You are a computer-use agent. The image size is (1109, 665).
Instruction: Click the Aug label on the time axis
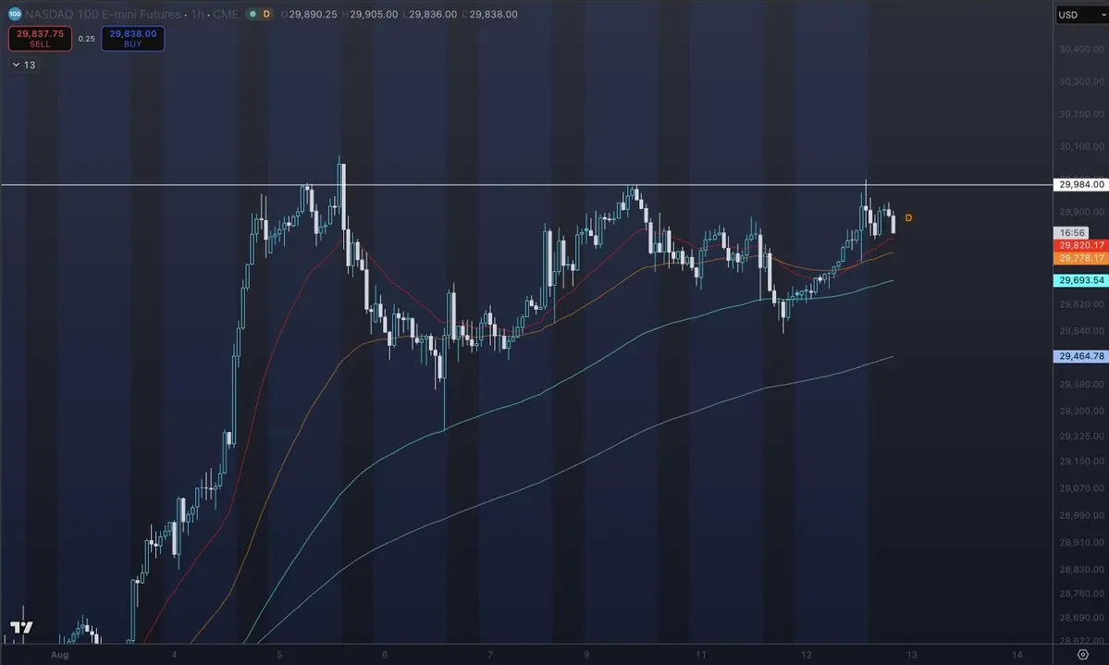tap(60, 655)
